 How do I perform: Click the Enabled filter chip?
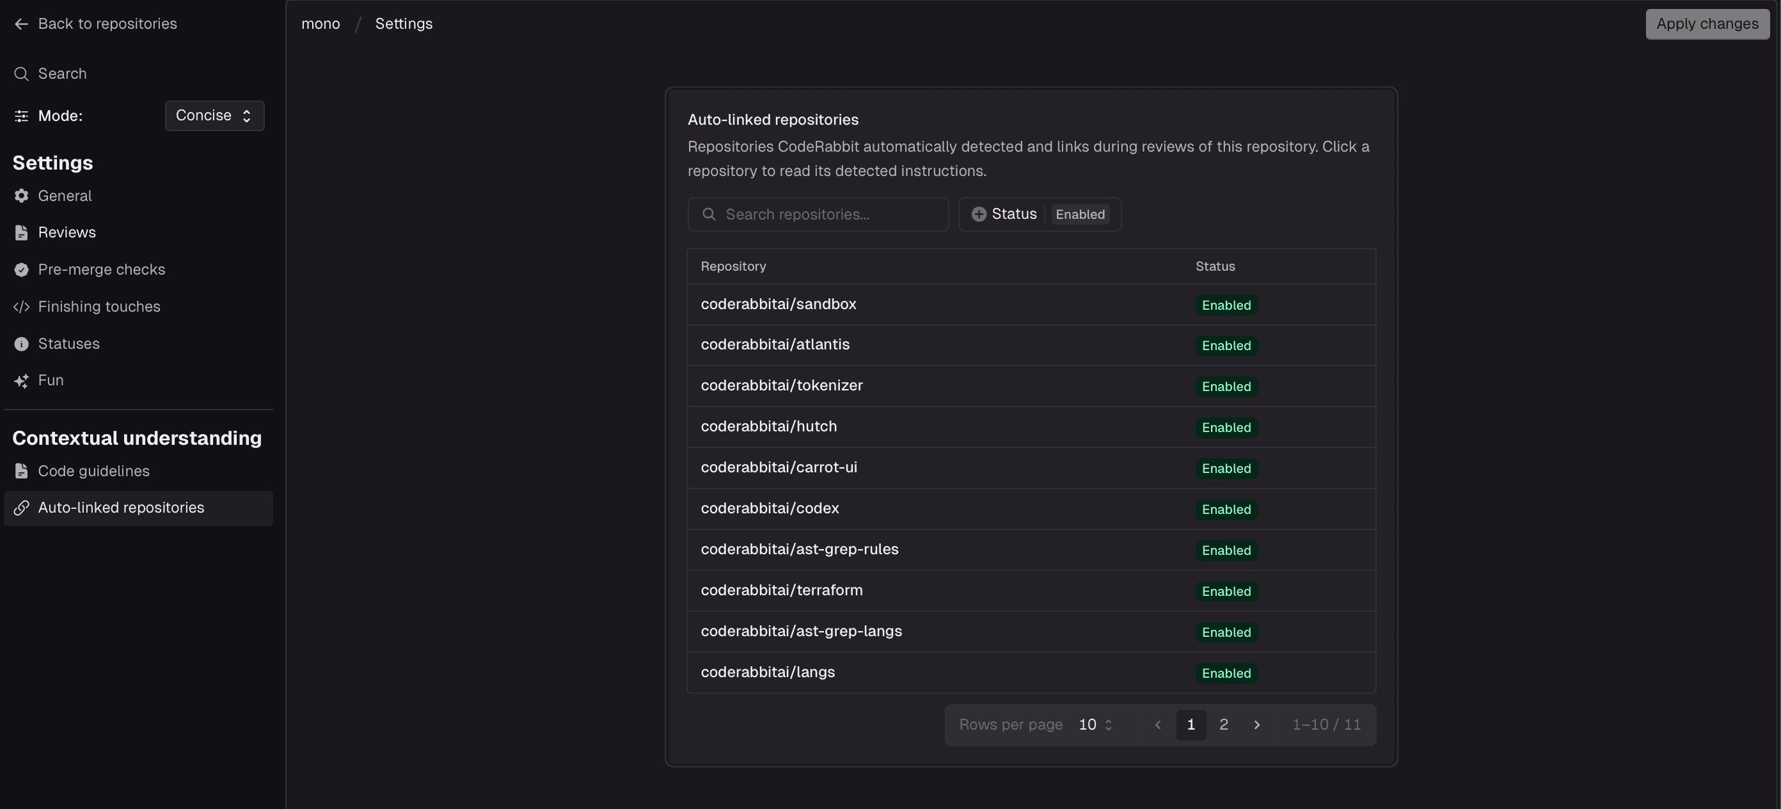1080,214
